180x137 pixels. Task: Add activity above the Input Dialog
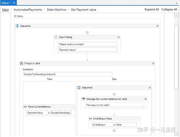click(x=87, y=32)
